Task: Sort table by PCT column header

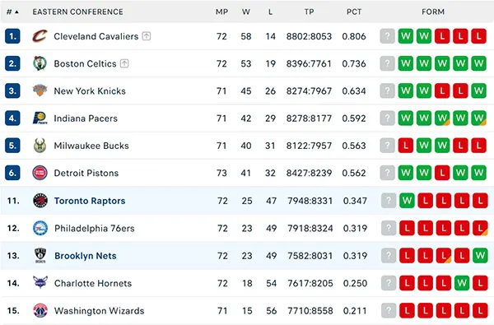Action: (x=354, y=12)
